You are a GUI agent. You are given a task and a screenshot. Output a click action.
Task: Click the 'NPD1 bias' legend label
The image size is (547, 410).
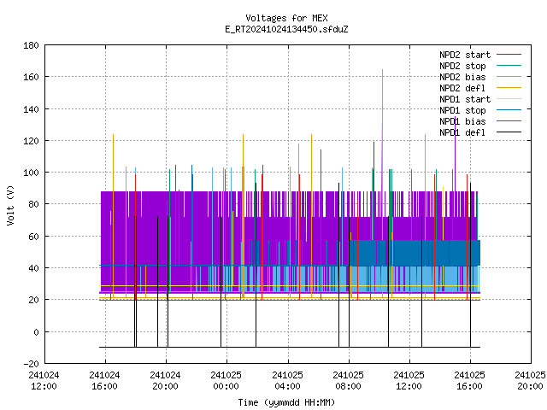(462, 121)
